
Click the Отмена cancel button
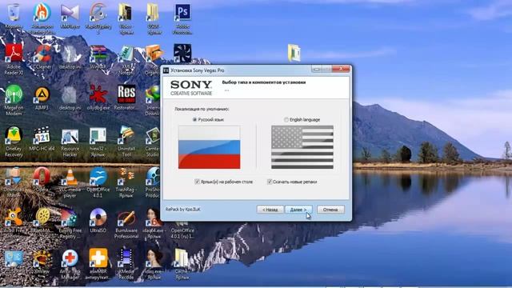click(x=330, y=210)
